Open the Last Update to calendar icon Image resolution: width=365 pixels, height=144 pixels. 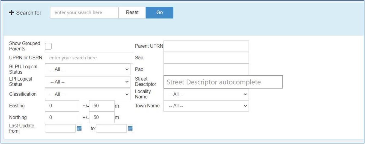point(130,129)
